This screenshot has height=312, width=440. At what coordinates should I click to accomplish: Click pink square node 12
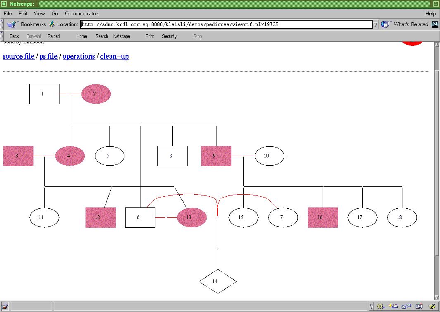click(x=100, y=217)
